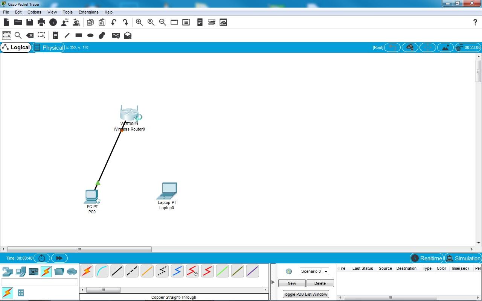Pick the Draw Line tool
Screen dimensions: 482x301
pos(67,35)
